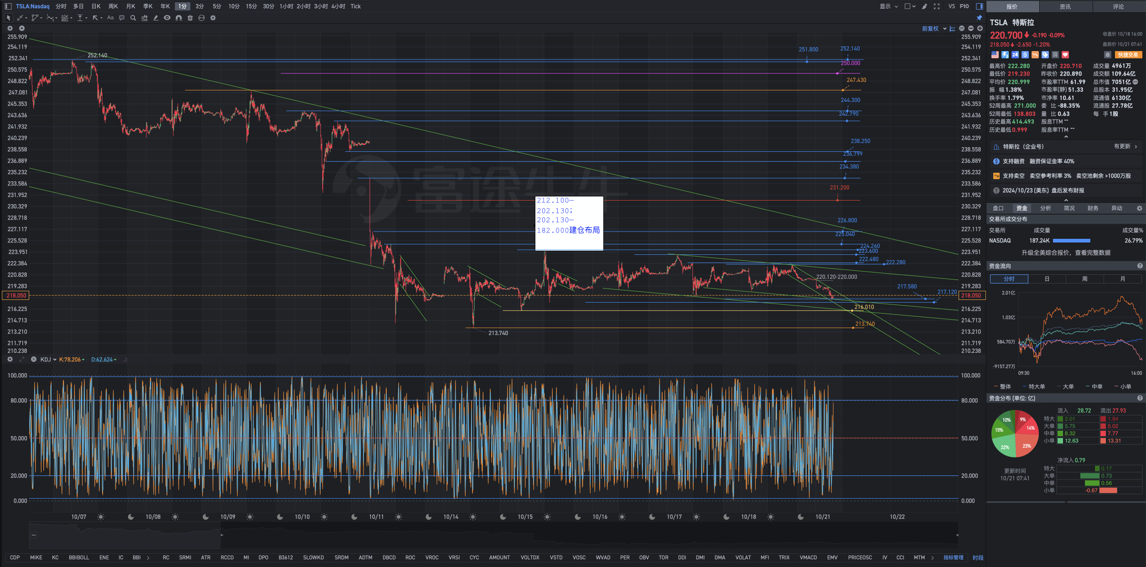
Task: Click the magnifier zoom tool
Action: (x=133, y=18)
